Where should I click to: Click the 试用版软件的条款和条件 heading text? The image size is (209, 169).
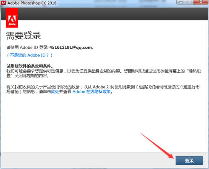coord(29,66)
